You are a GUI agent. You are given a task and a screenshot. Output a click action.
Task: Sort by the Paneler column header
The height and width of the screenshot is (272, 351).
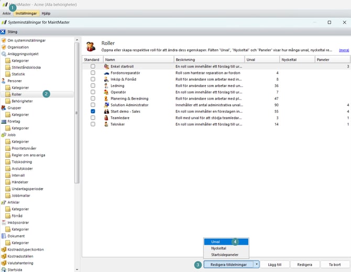click(x=333, y=60)
